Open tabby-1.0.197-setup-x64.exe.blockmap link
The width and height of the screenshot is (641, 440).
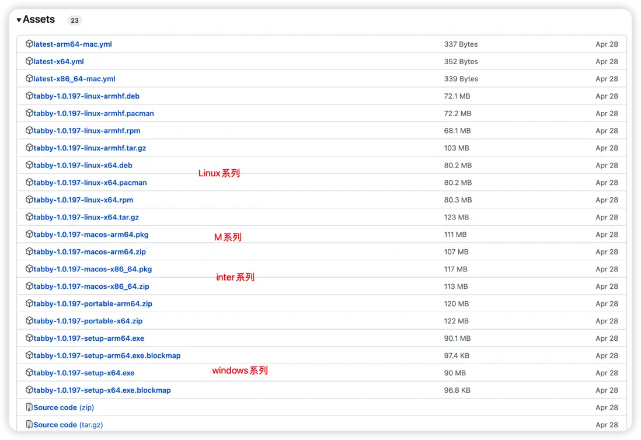point(102,390)
